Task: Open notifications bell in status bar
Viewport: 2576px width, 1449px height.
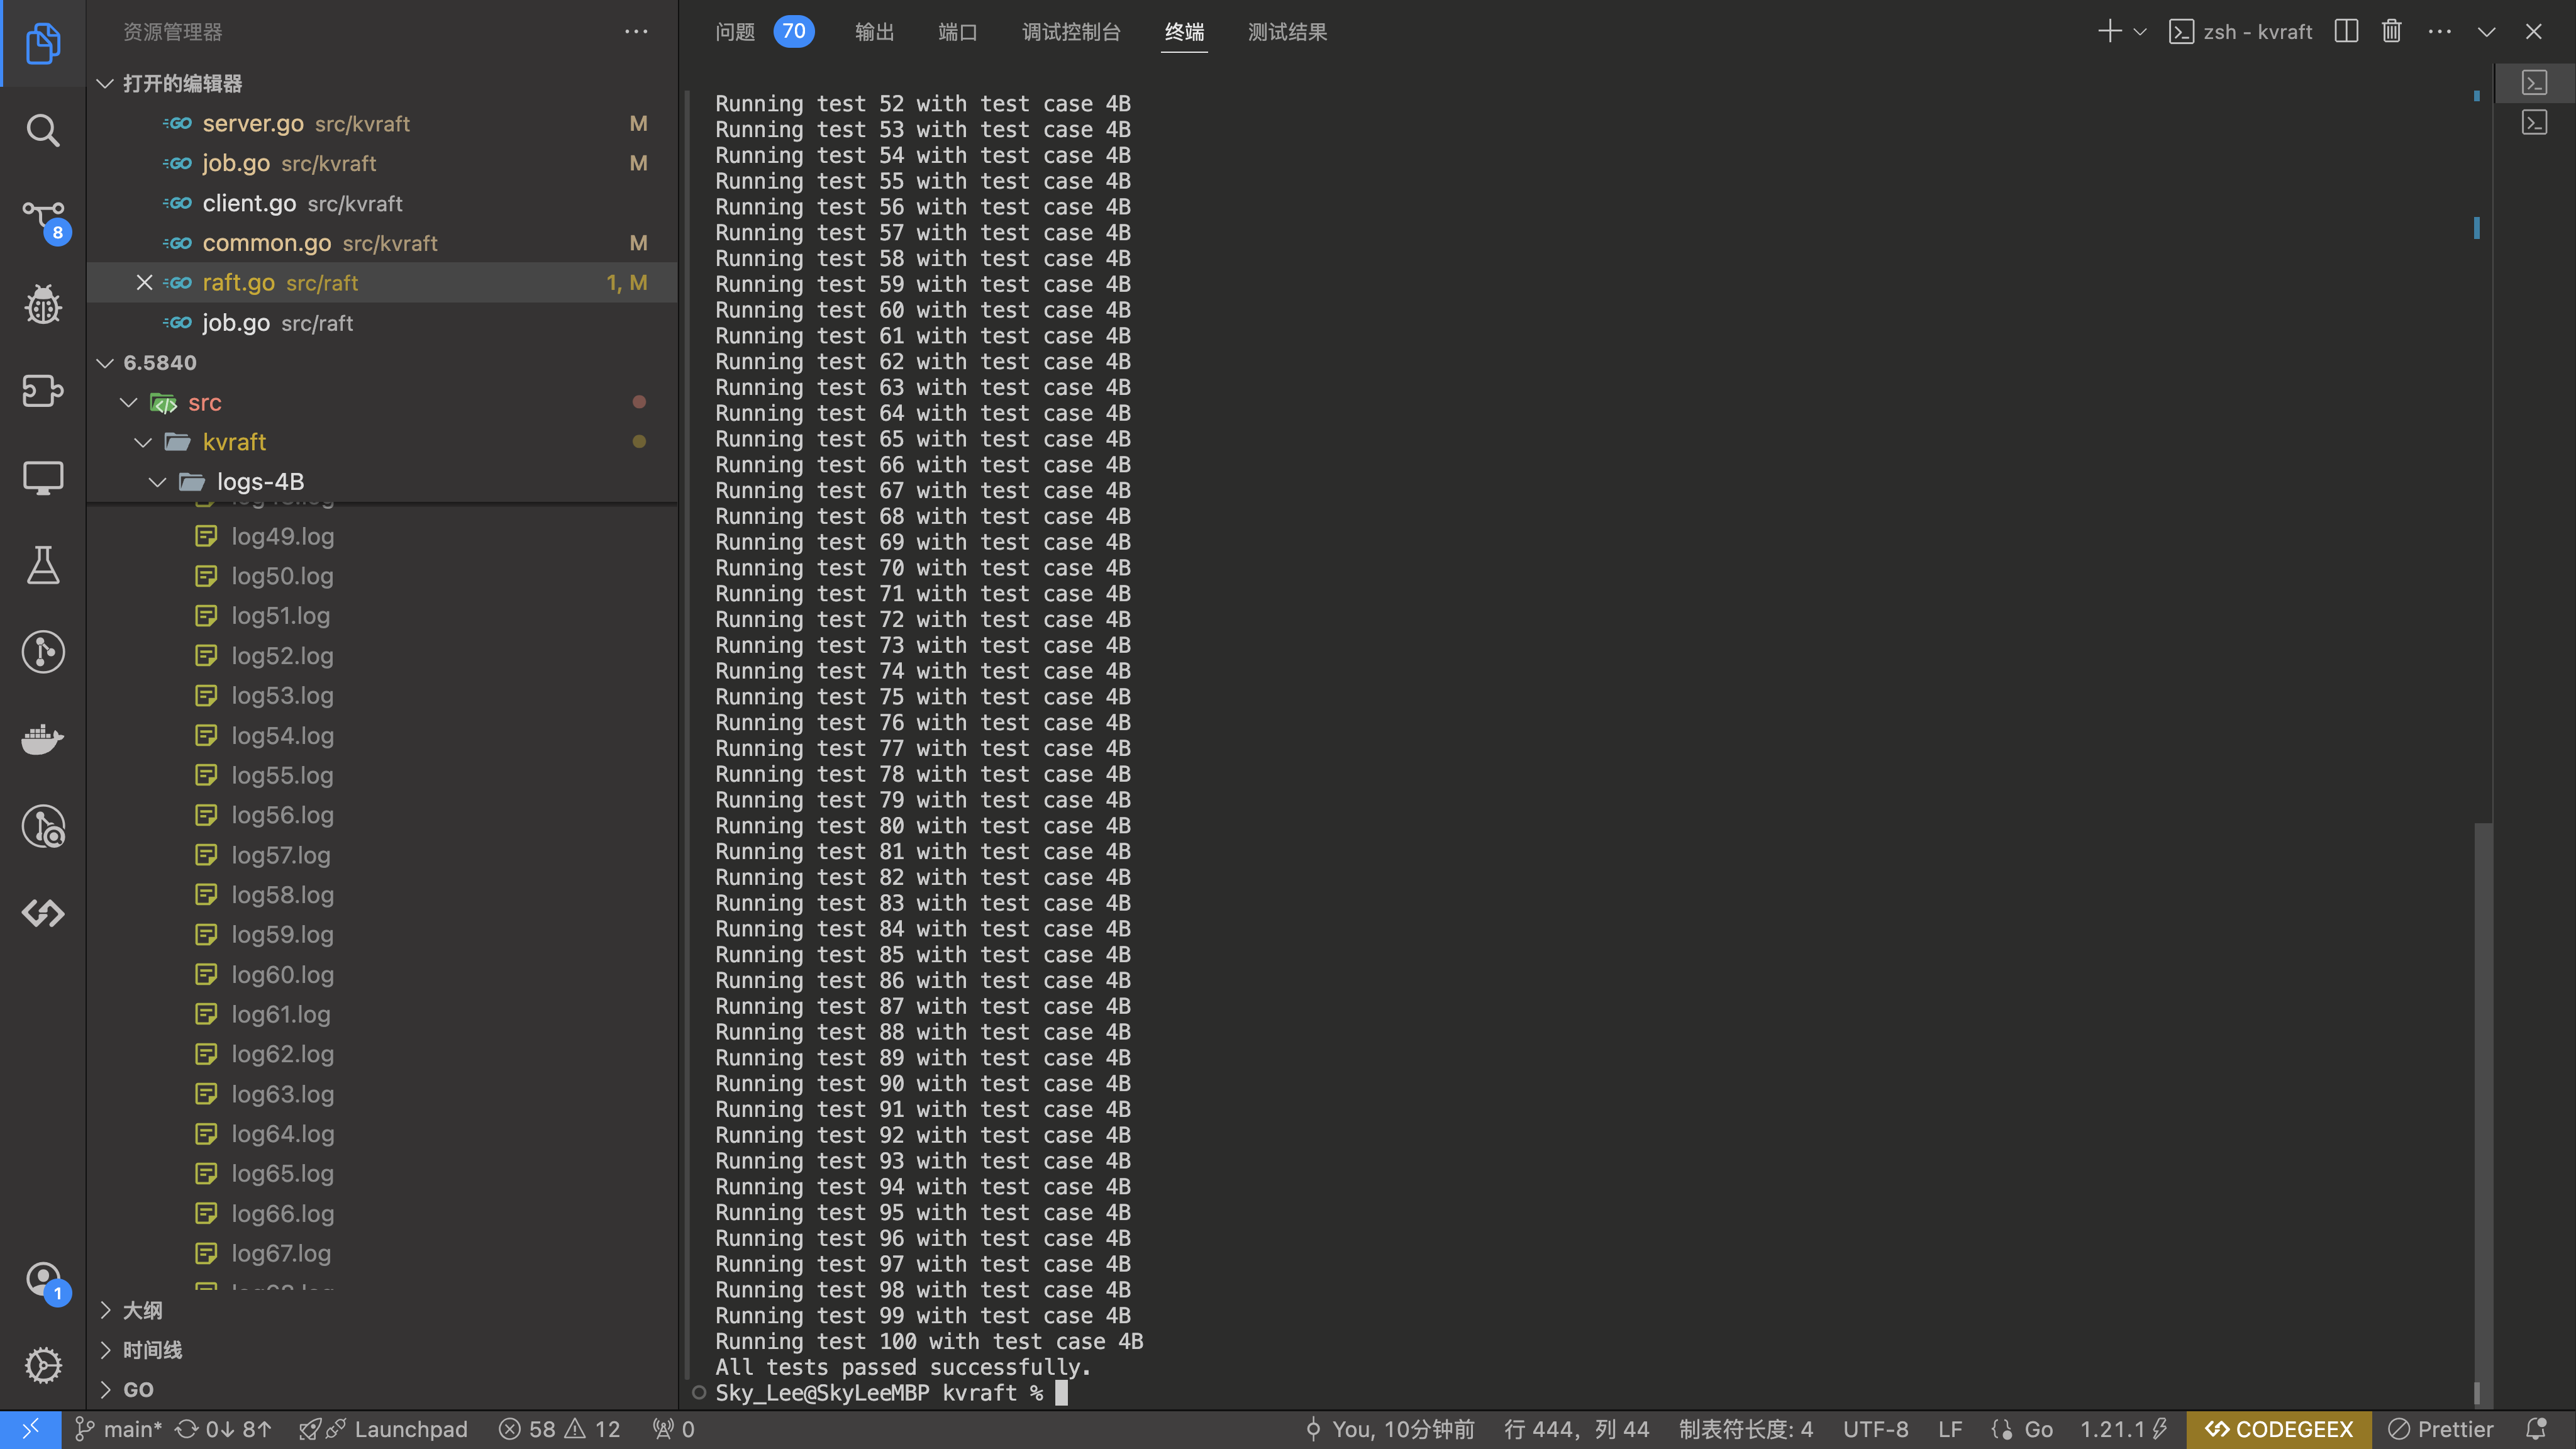Action: 2536,1429
